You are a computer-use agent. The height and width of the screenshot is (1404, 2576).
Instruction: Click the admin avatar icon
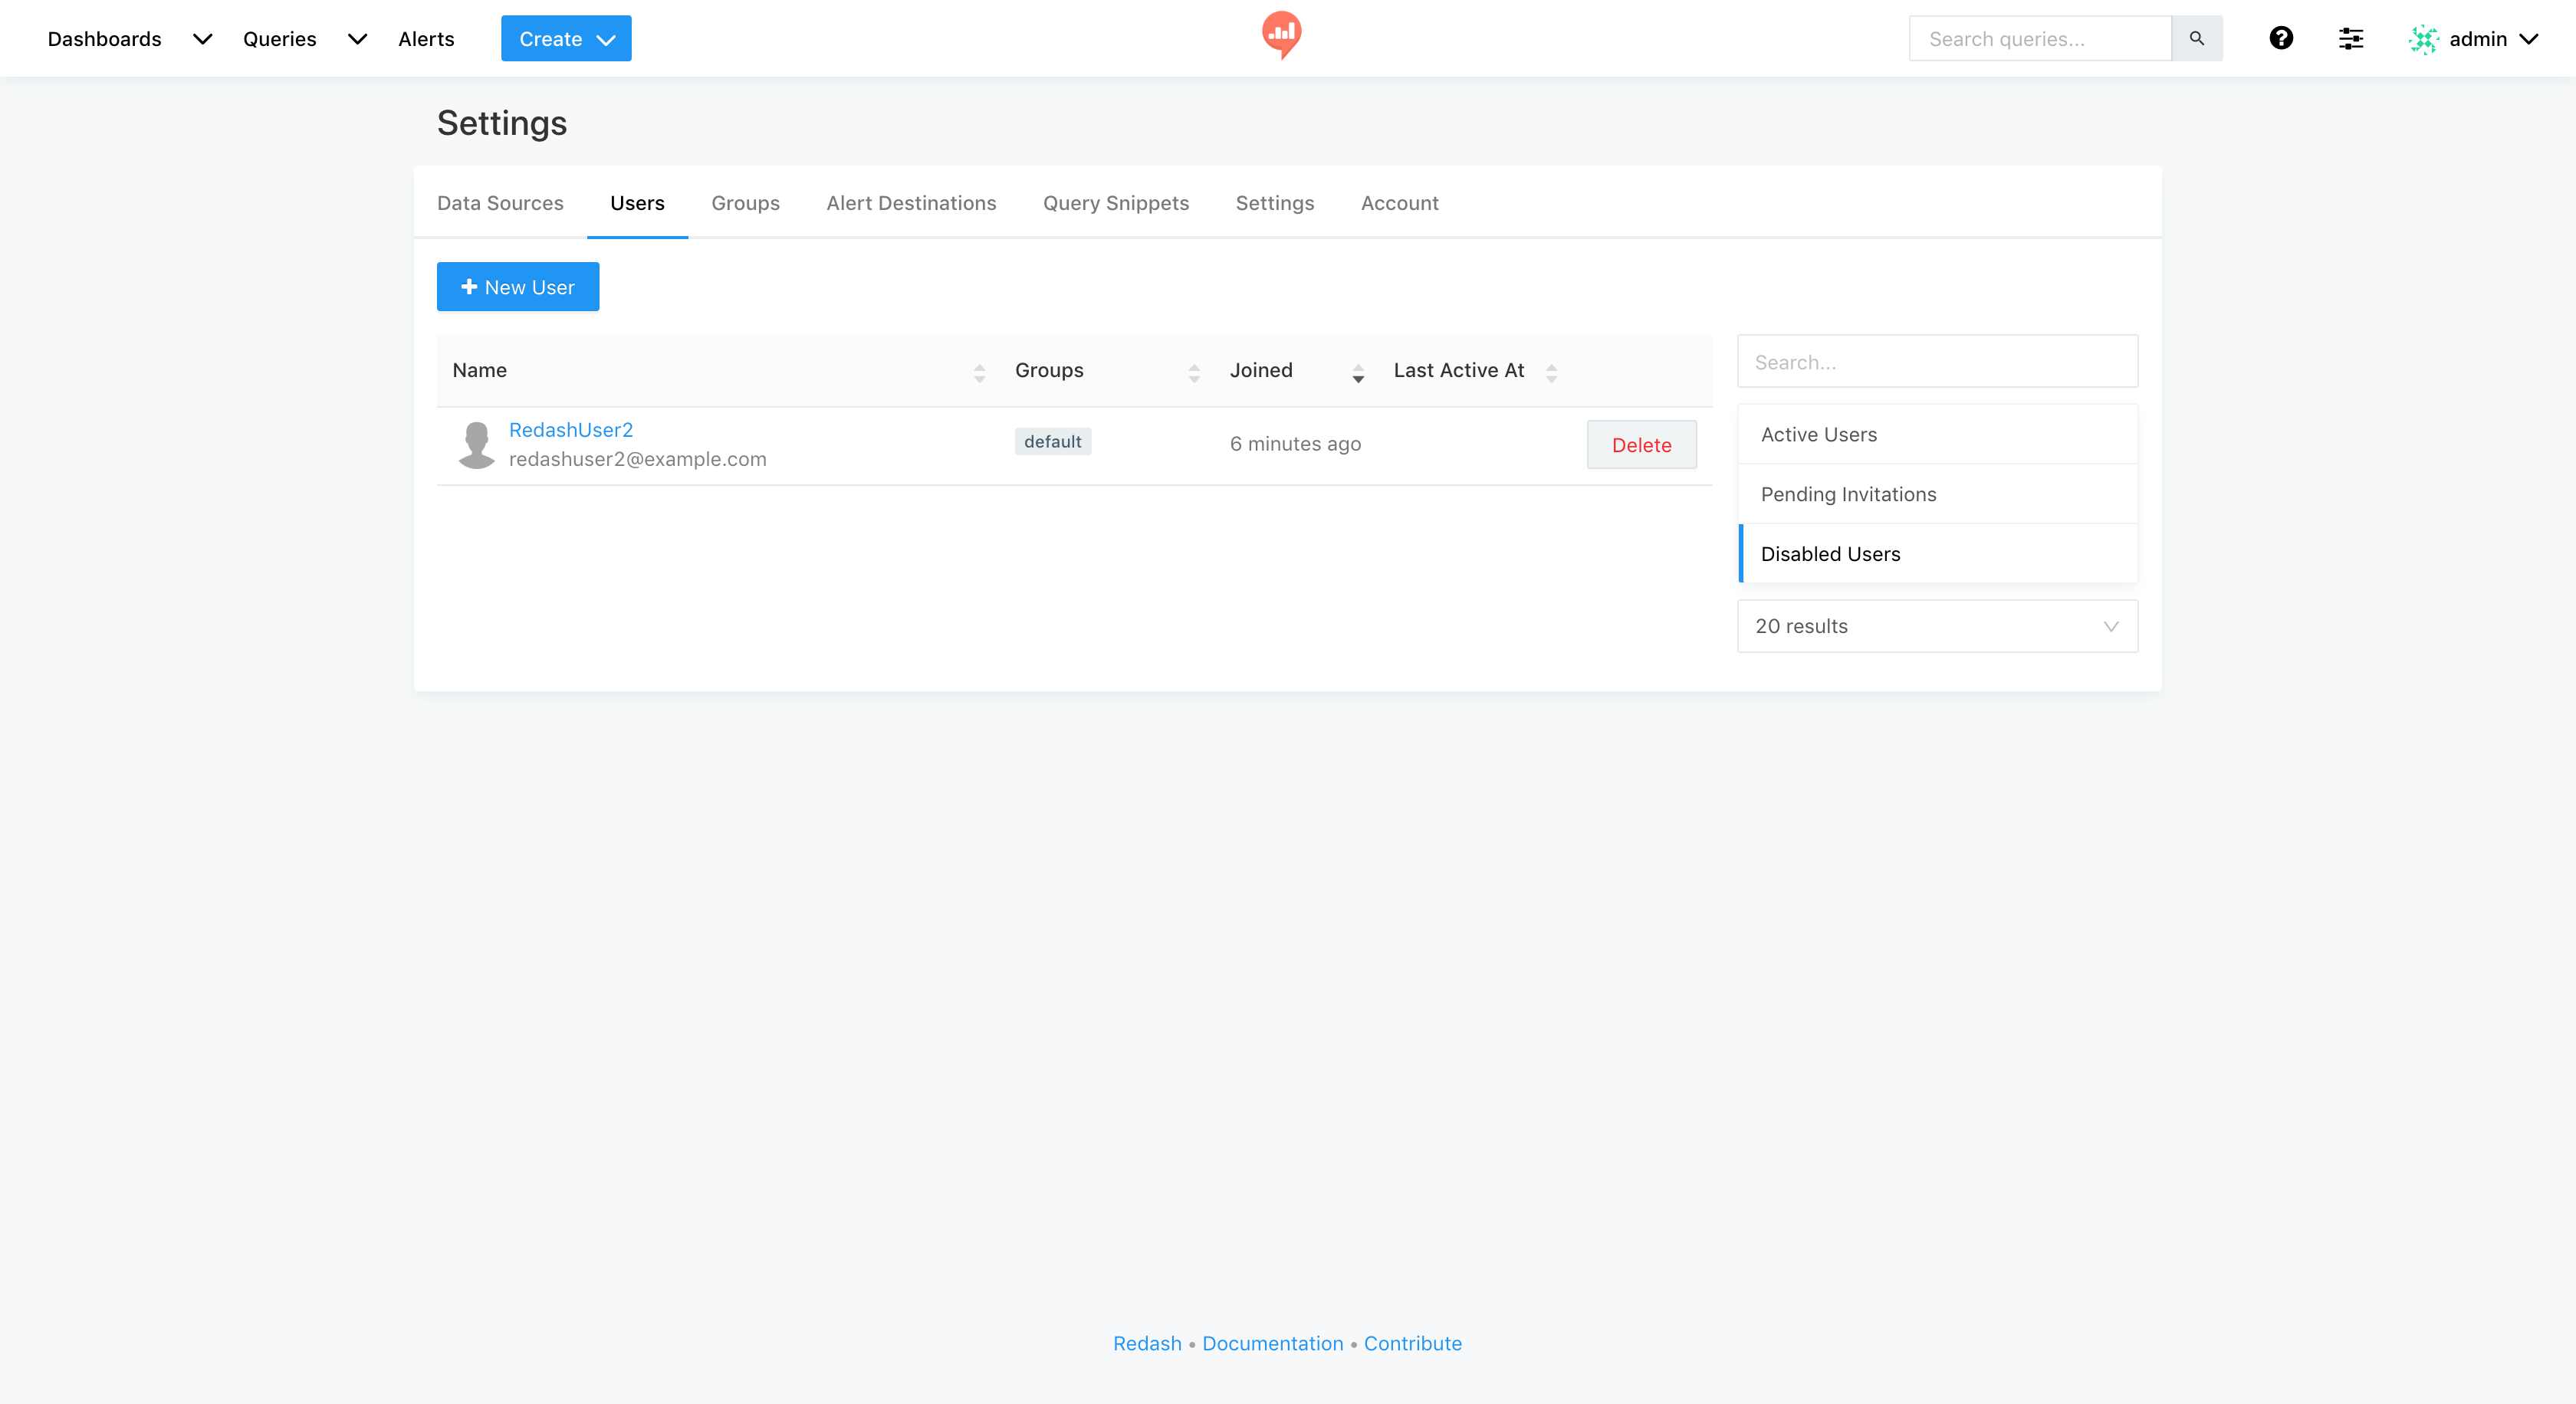[2423, 39]
